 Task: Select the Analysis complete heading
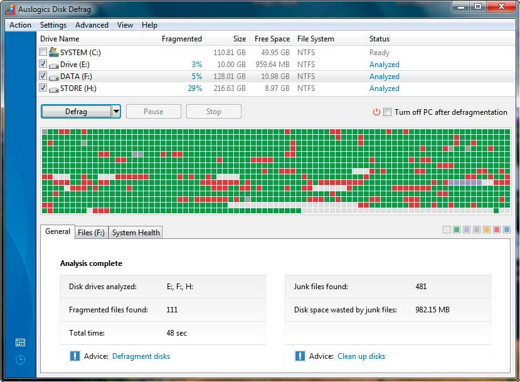(x=91, y=263)
